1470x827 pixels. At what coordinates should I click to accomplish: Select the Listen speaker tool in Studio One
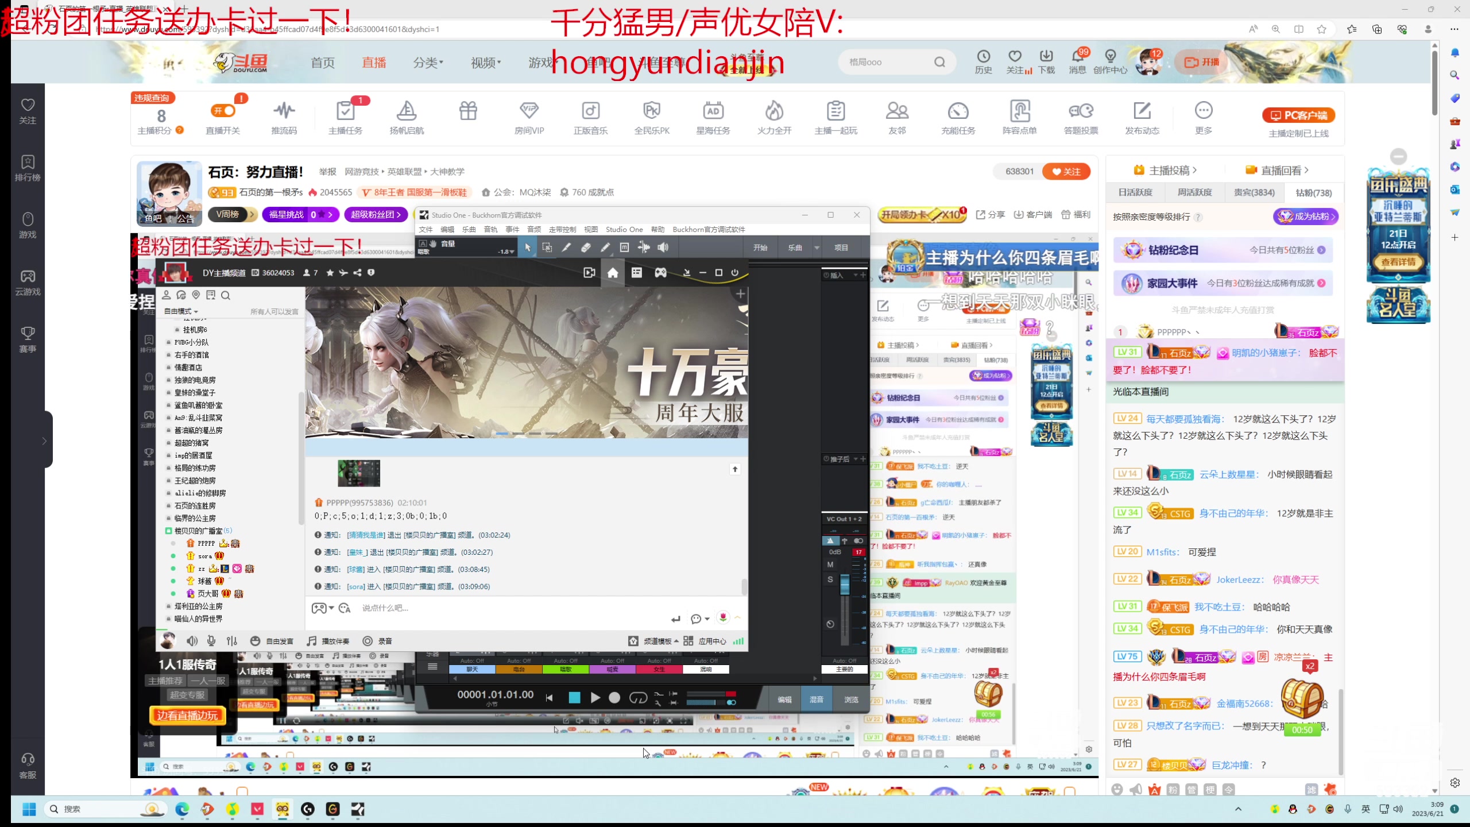coord(663,248)
